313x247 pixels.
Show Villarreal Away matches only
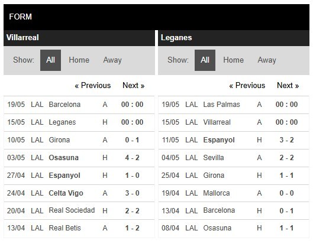tap(112, 60)
